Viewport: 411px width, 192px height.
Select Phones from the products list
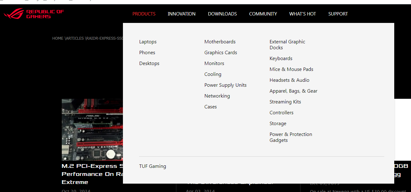(147, 53)
